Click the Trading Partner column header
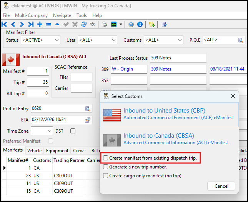The image size is (248, 202). [69, 160]
